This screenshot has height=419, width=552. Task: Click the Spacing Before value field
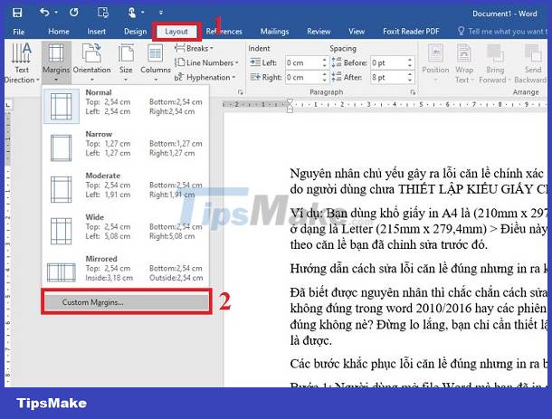pos(388,62)
